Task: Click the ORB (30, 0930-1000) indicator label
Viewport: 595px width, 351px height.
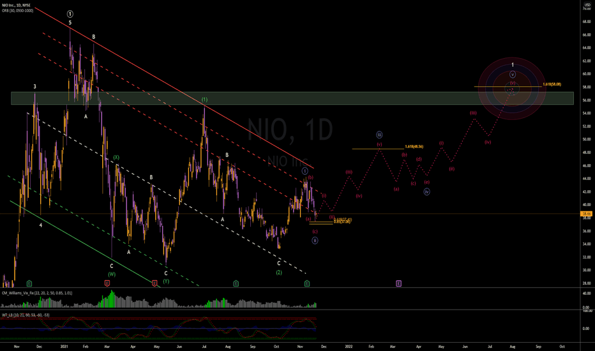Action: tap(17, 11)
